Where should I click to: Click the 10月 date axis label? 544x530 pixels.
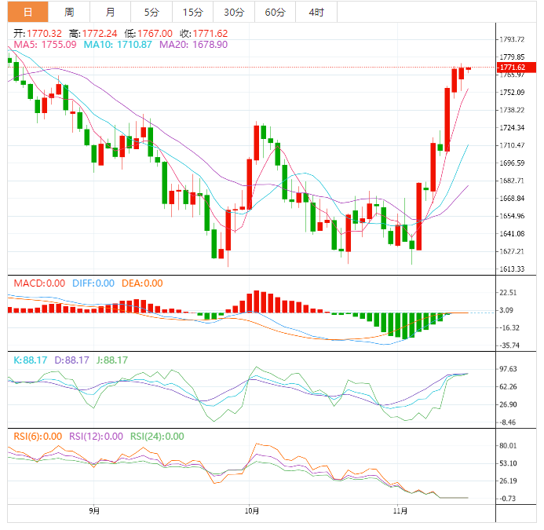click(x=252, y=511)
